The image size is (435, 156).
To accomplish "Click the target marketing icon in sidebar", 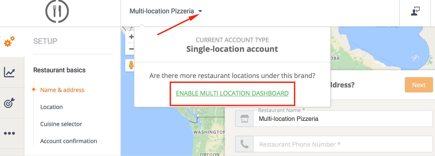I will 9,103.
